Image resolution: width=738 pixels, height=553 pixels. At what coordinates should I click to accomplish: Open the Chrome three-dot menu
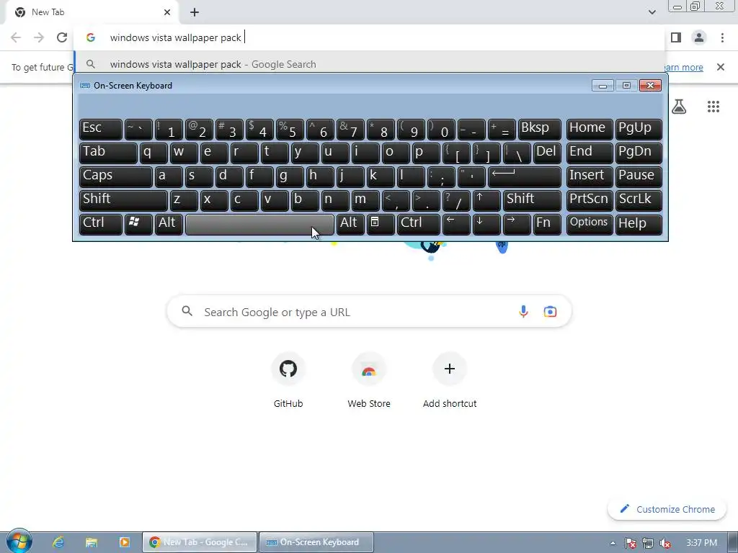(x=722, y=37)
